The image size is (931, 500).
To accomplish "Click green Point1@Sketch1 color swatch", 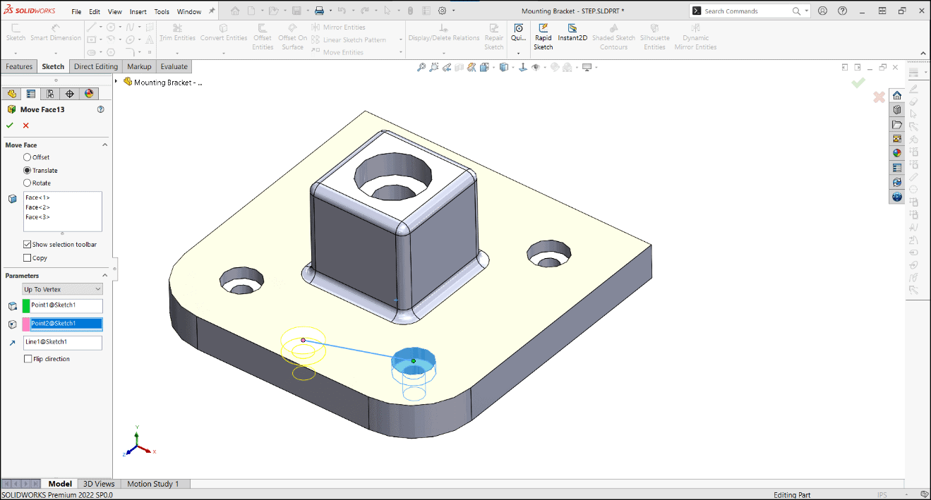I will click(x=26, y=305).
